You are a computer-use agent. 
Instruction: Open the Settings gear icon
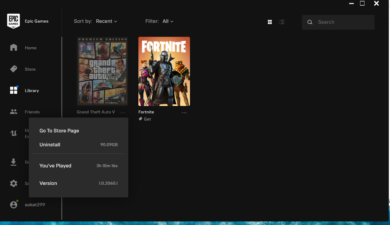[x=14, y=183]
